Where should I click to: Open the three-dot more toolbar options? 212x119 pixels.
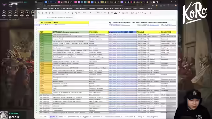(x=150, y=13)
